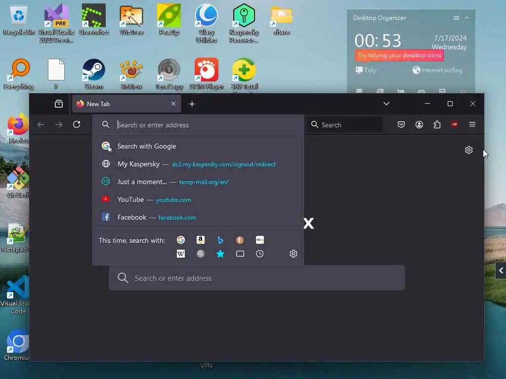The image size is (506, 379).
Task: Open Recycle Bin desktop icon
Action: click(19, 19)
